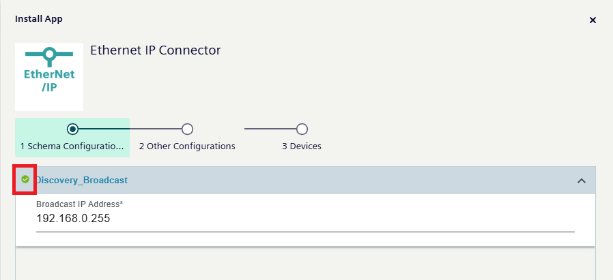Collapse the Discovery_Broadcast section chevron
This screenshot has height=280, width=613.
coord(582,181)
